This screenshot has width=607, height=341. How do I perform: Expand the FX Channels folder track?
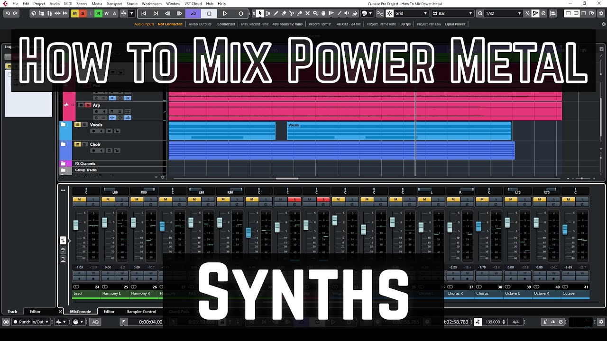coord(63,163)
